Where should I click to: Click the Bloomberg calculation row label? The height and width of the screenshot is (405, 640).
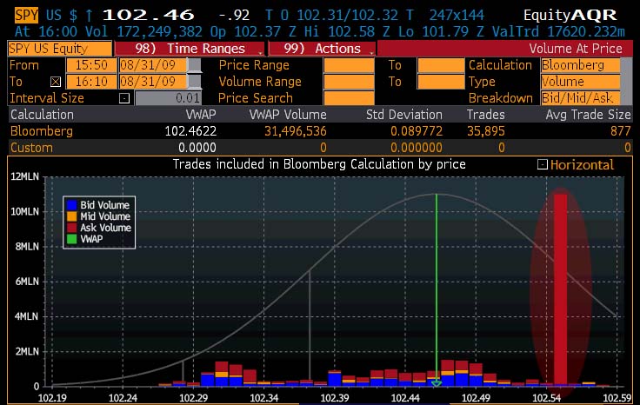(x=42, y=131)
